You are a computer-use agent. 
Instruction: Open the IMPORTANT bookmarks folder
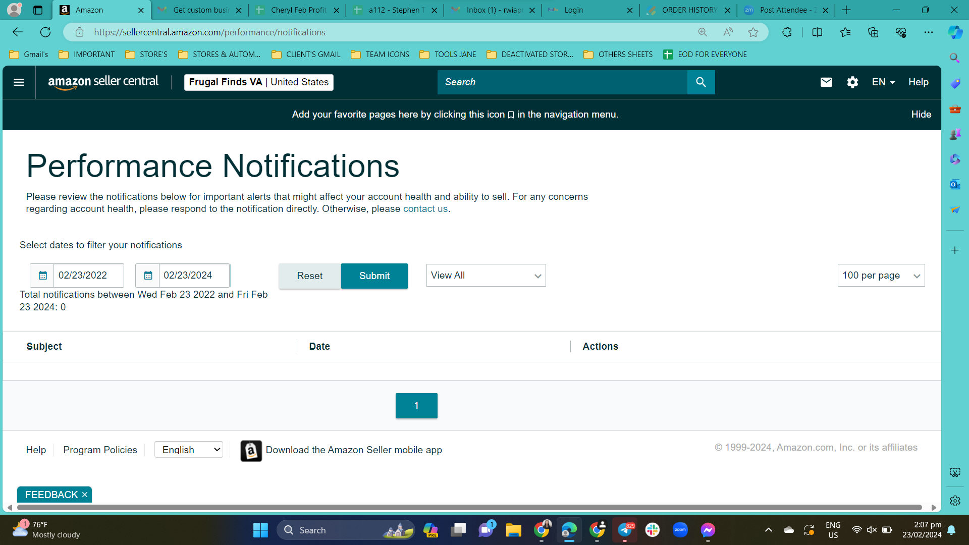87,54
